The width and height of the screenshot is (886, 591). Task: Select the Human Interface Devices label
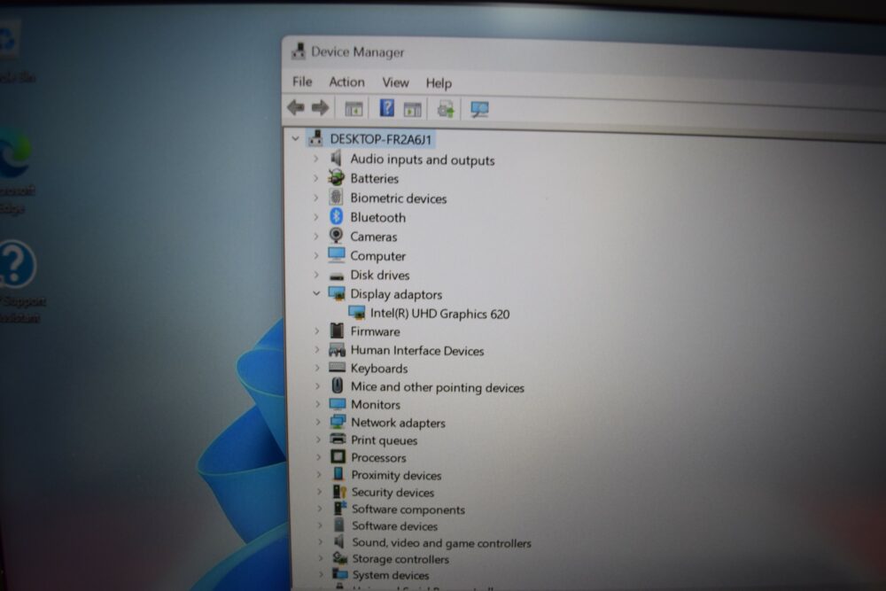(417, 351)
